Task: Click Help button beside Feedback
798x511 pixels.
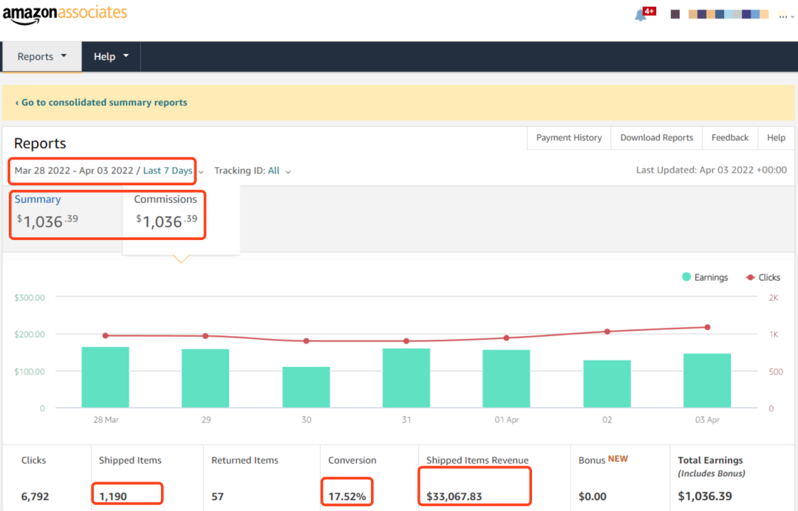Action: point(776,137)
